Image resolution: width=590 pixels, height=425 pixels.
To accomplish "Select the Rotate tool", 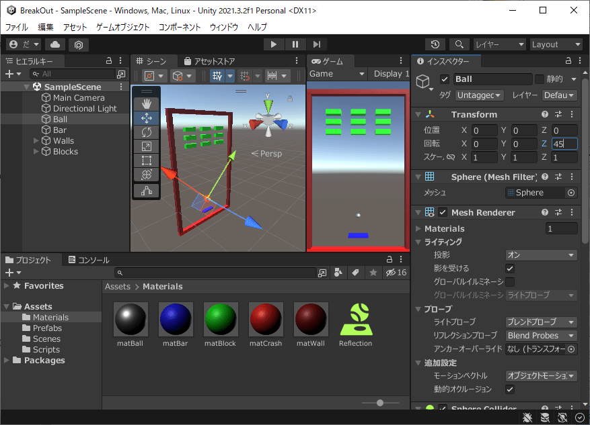I will 147,132.
